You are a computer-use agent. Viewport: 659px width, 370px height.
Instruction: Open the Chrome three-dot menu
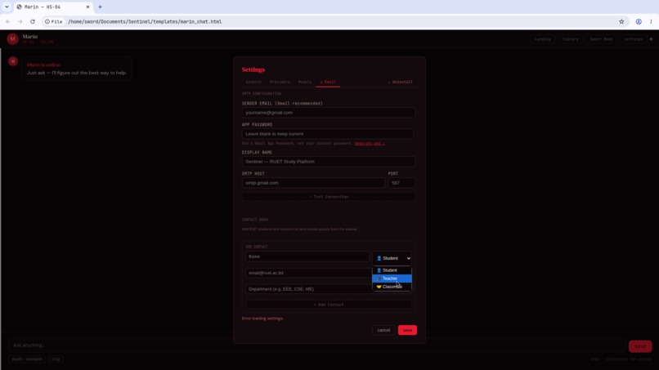point(651,21)
